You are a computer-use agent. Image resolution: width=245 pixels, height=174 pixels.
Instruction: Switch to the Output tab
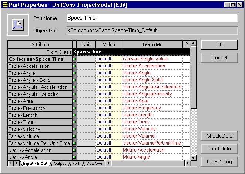tap(59, 163)
